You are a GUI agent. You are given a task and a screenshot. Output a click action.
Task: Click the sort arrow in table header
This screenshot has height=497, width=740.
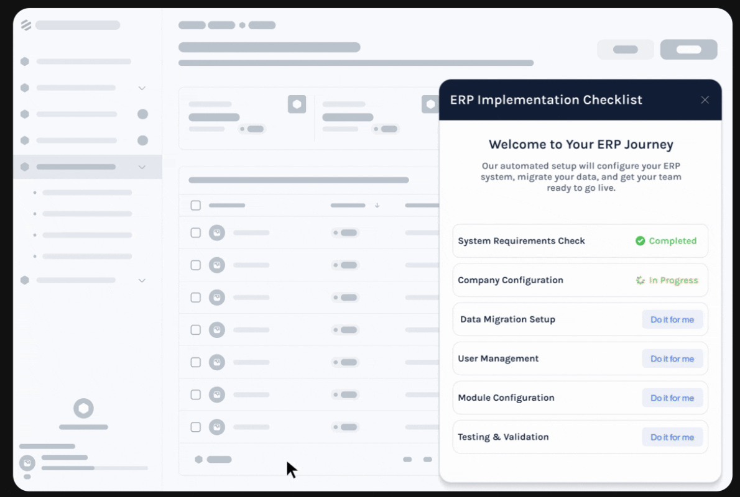[x=377, y=206]
